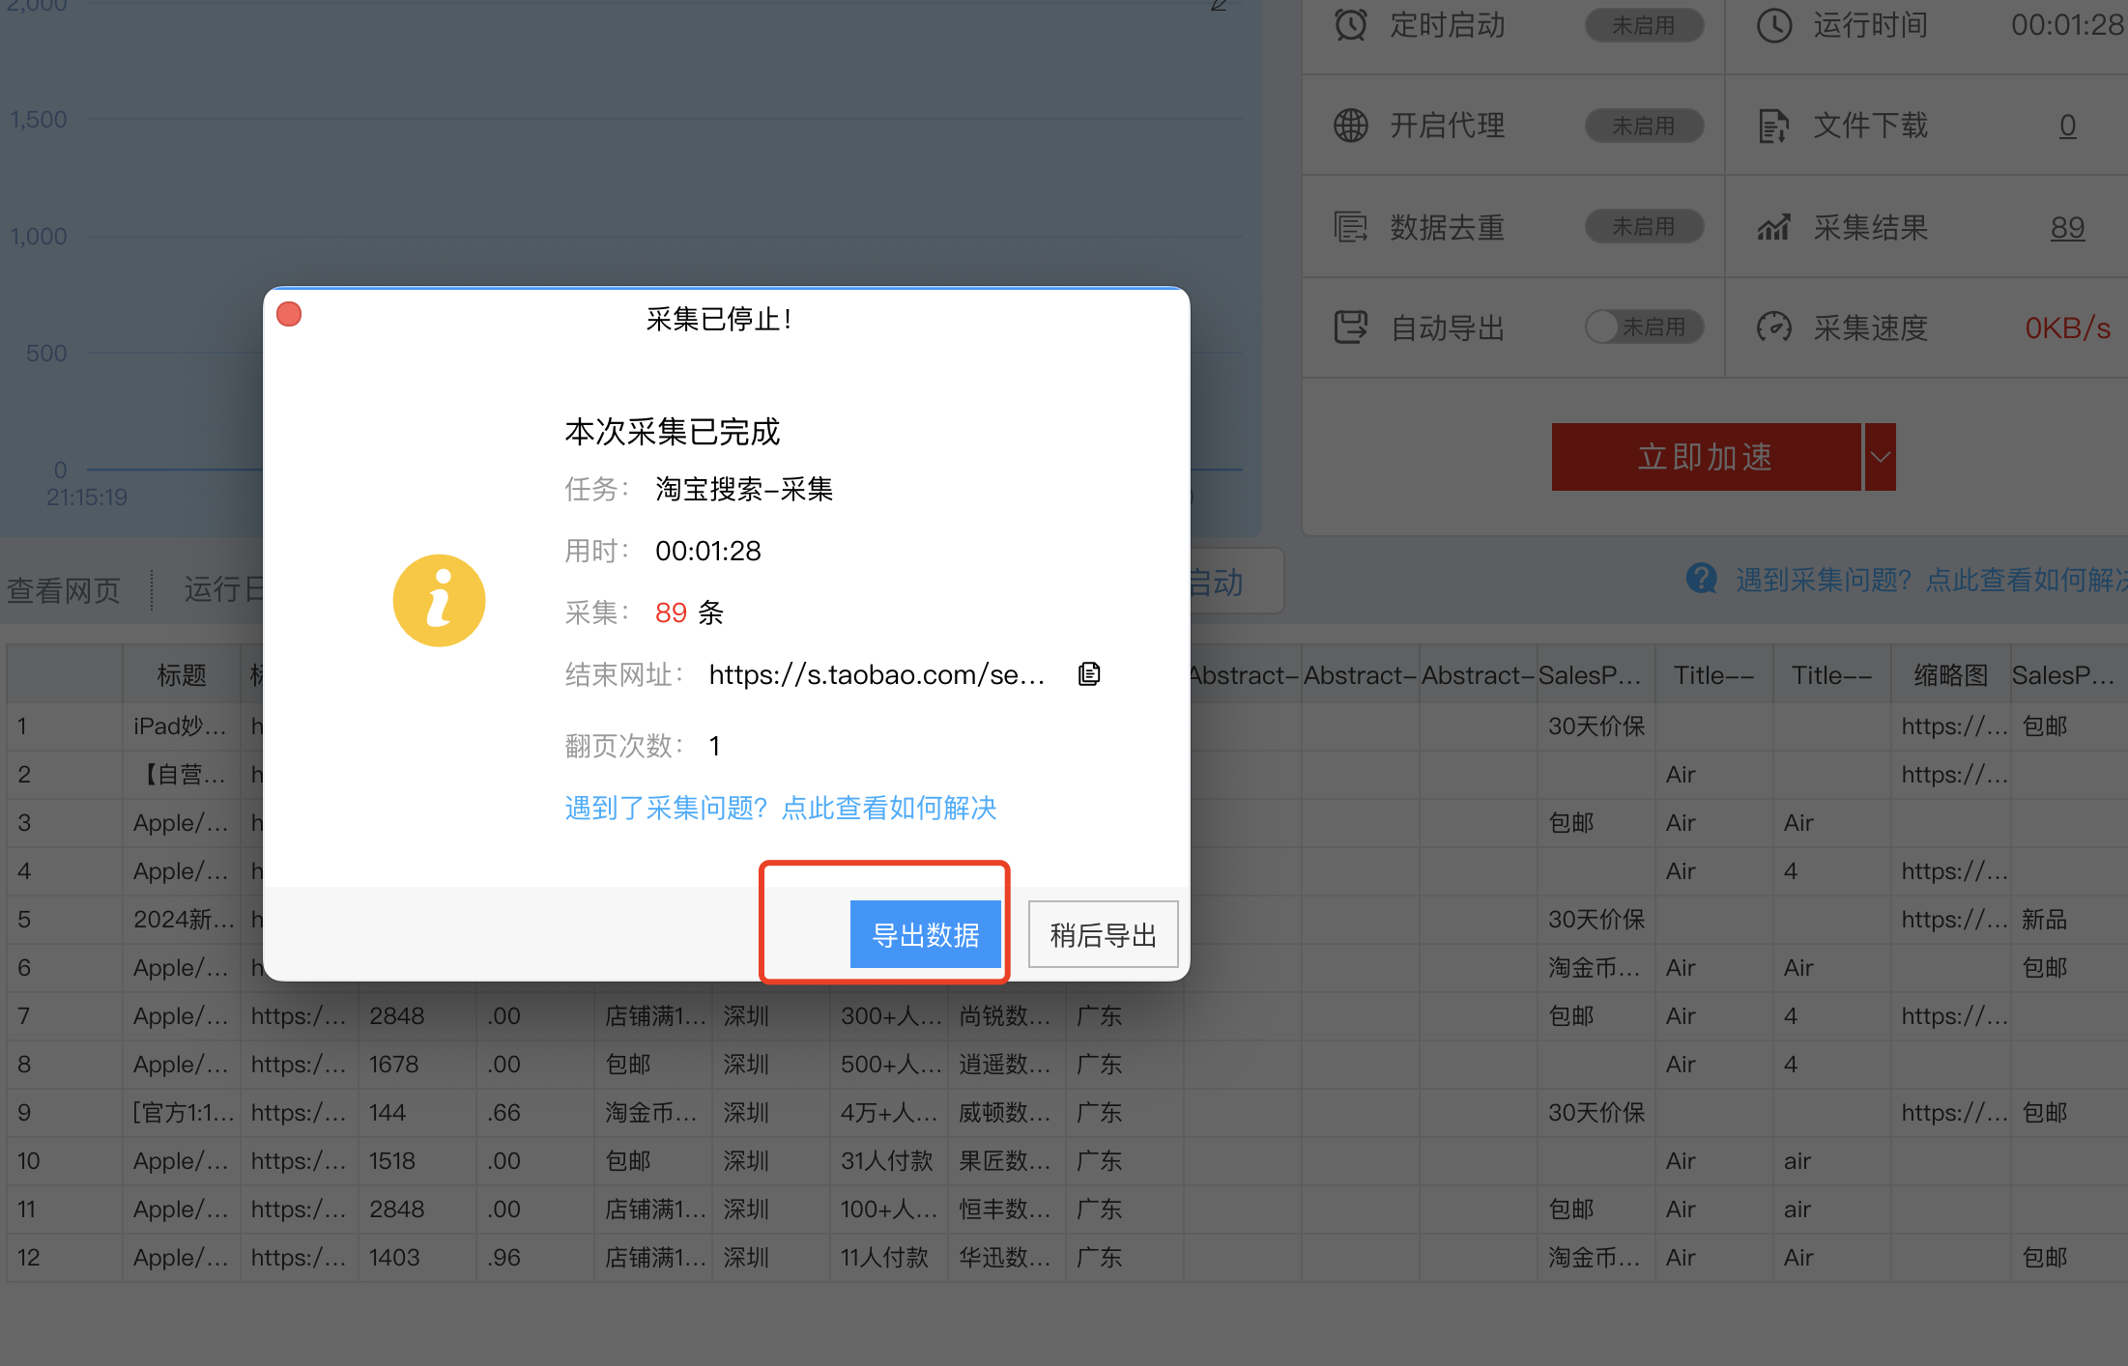Click the data deduplication icon

[x=1350, y=227]
